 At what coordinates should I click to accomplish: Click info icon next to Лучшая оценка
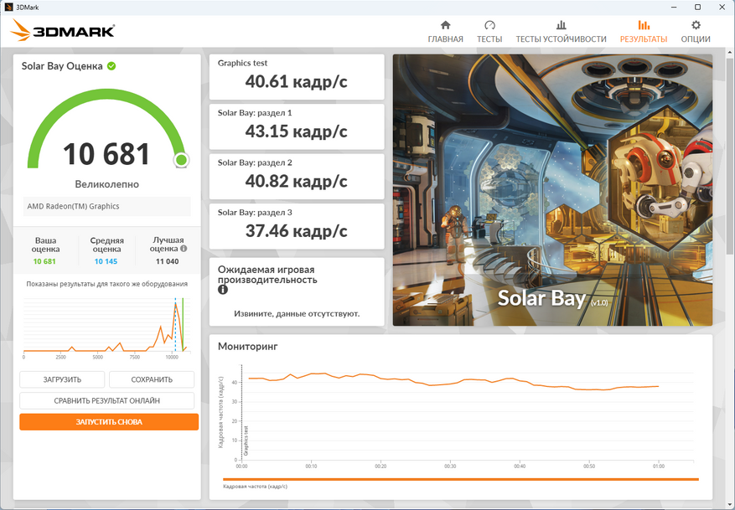[184, 249]
